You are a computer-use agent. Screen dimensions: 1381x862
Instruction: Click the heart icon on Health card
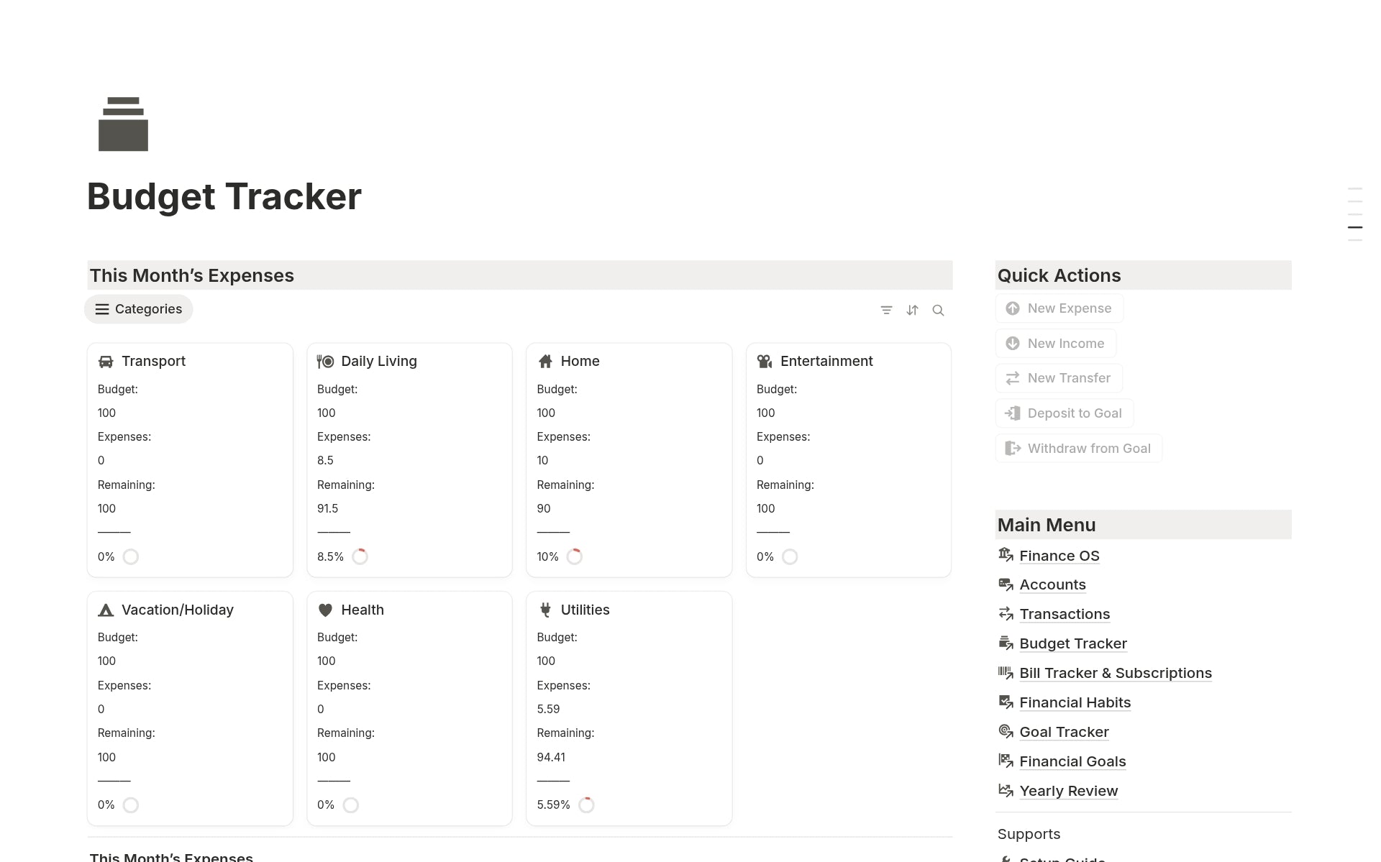pos(325,610)
